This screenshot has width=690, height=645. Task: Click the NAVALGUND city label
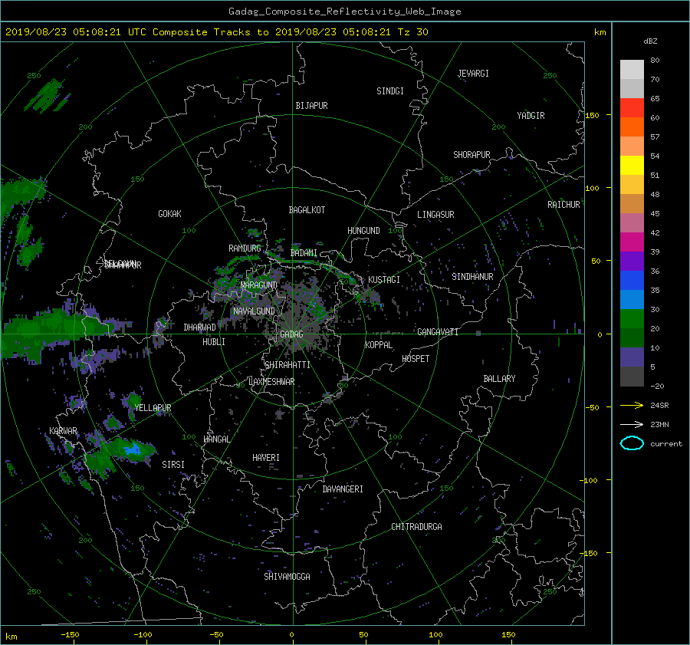[254, 311]
